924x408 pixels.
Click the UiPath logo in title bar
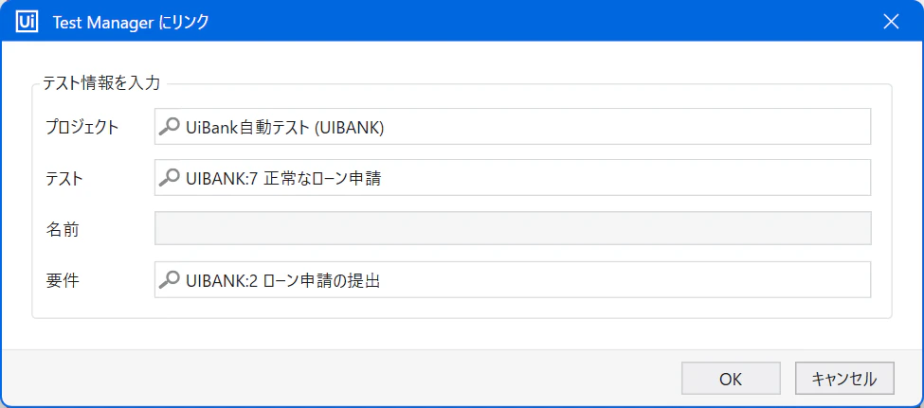pos(28,22)
